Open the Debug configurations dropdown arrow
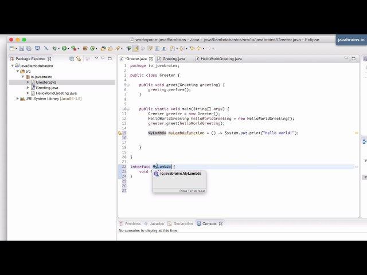 [x=58, y=49]
